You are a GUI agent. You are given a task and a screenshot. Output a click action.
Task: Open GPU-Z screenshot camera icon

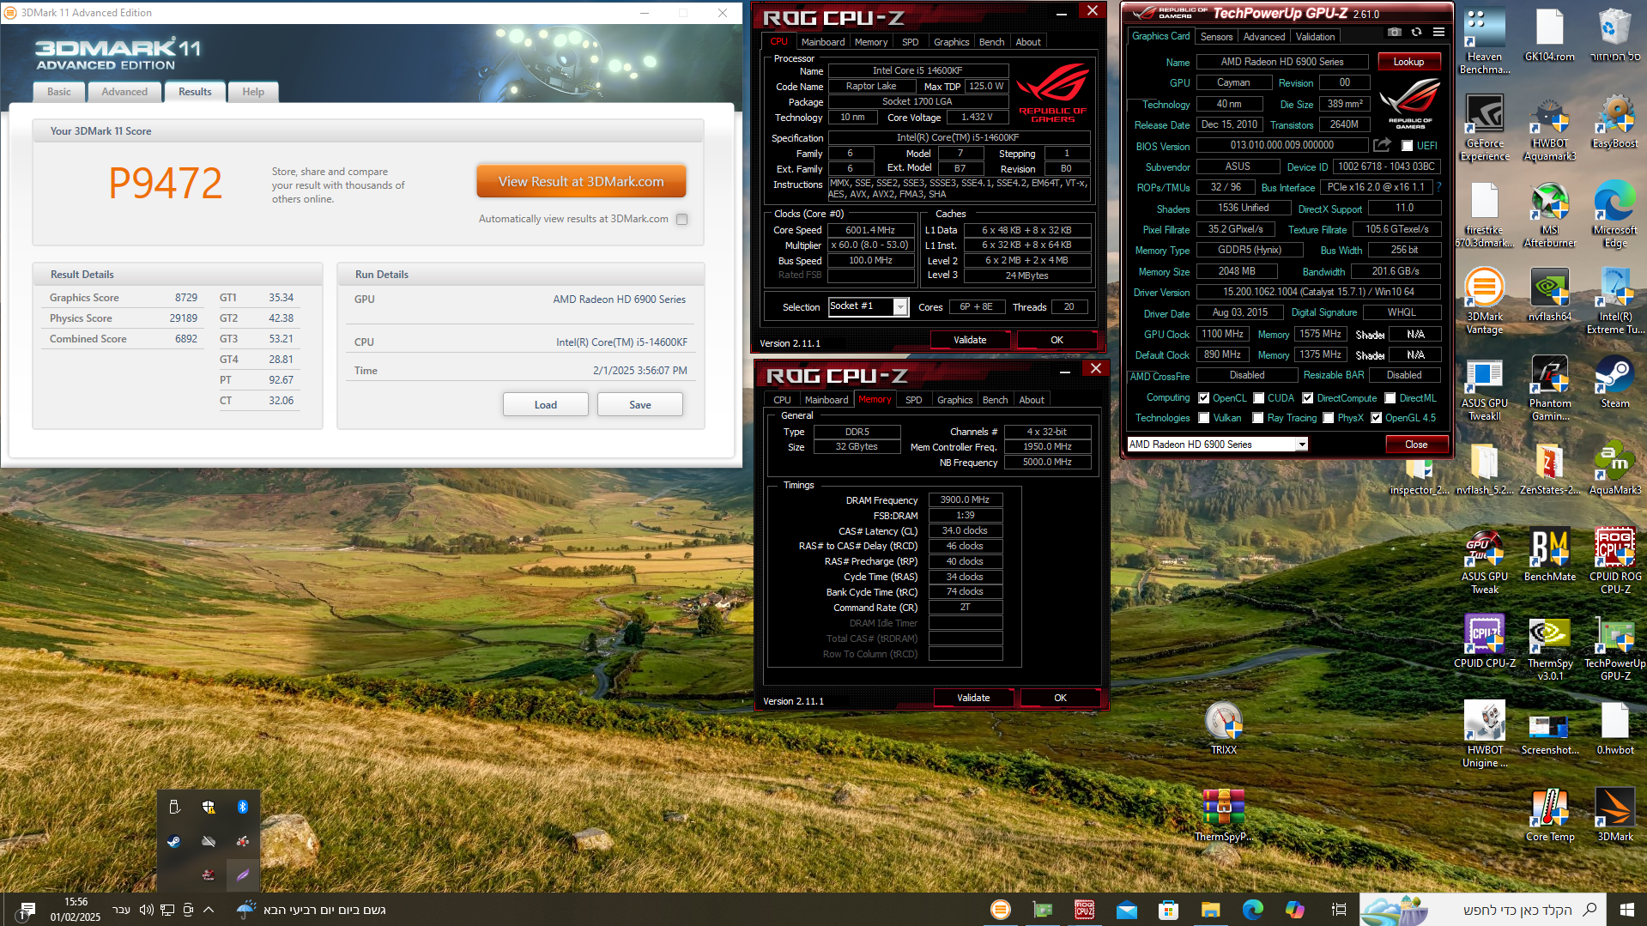tap(1395, 33)
